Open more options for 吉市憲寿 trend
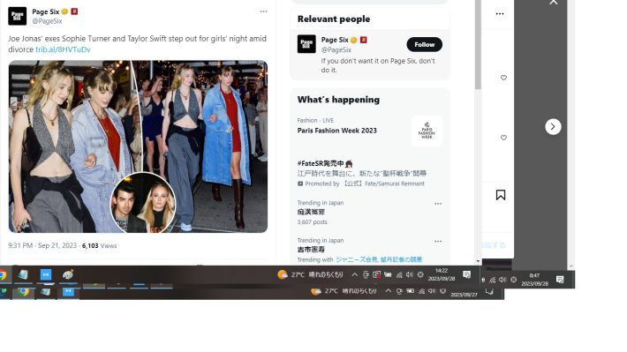The width and height of the screenshot is (627, 352). click(x=438, y=242)
